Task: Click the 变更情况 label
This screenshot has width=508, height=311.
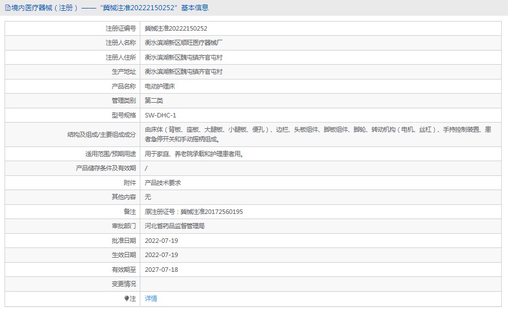Action: point(124,284)
